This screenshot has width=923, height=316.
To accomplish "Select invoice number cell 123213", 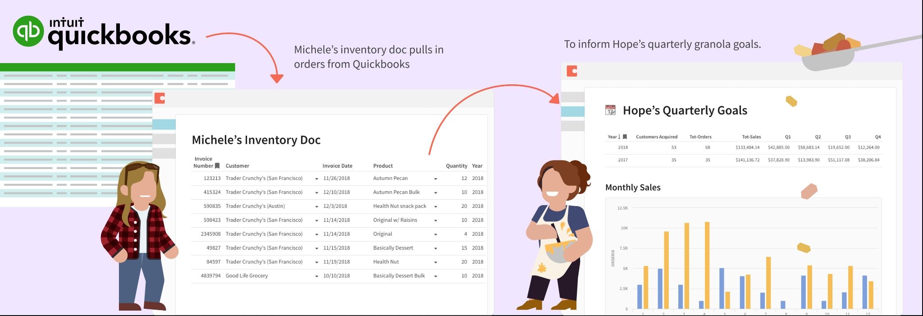I will pos(212,179).
